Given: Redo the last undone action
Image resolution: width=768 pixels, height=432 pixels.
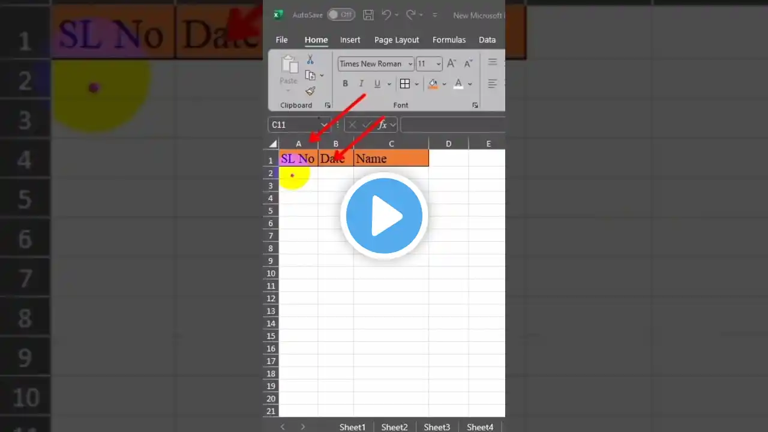Looking at the screenshot, I should [x=411, y=15].
